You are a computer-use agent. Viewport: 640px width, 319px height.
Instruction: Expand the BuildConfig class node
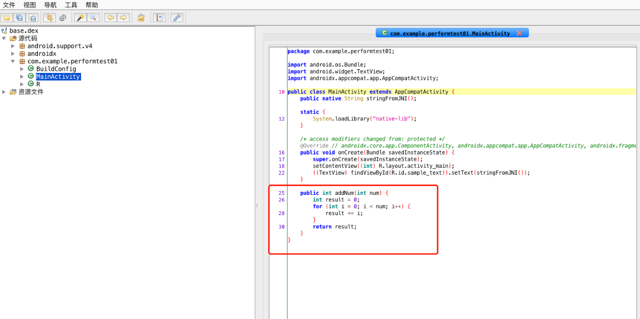coord(22,69)
